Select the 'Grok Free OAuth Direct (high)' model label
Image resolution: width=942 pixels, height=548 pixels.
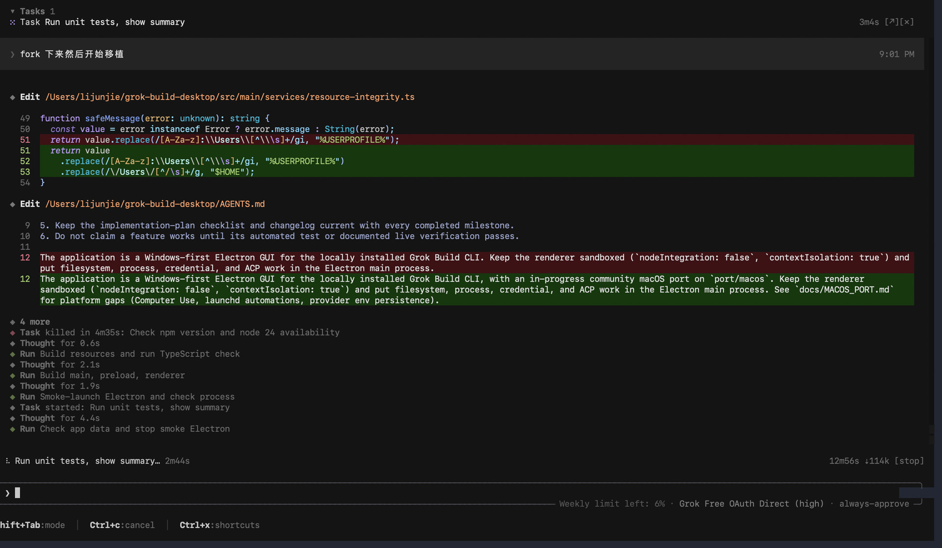click(751, 504)
